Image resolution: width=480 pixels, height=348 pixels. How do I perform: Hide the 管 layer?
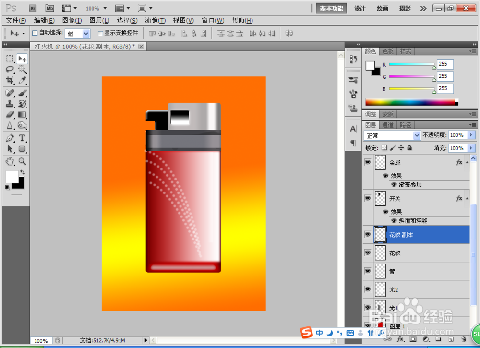pyautogui.click(x=368, y=271)
